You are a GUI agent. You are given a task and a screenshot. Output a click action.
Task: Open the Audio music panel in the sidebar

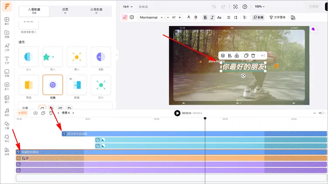click(x=7, y=112)
